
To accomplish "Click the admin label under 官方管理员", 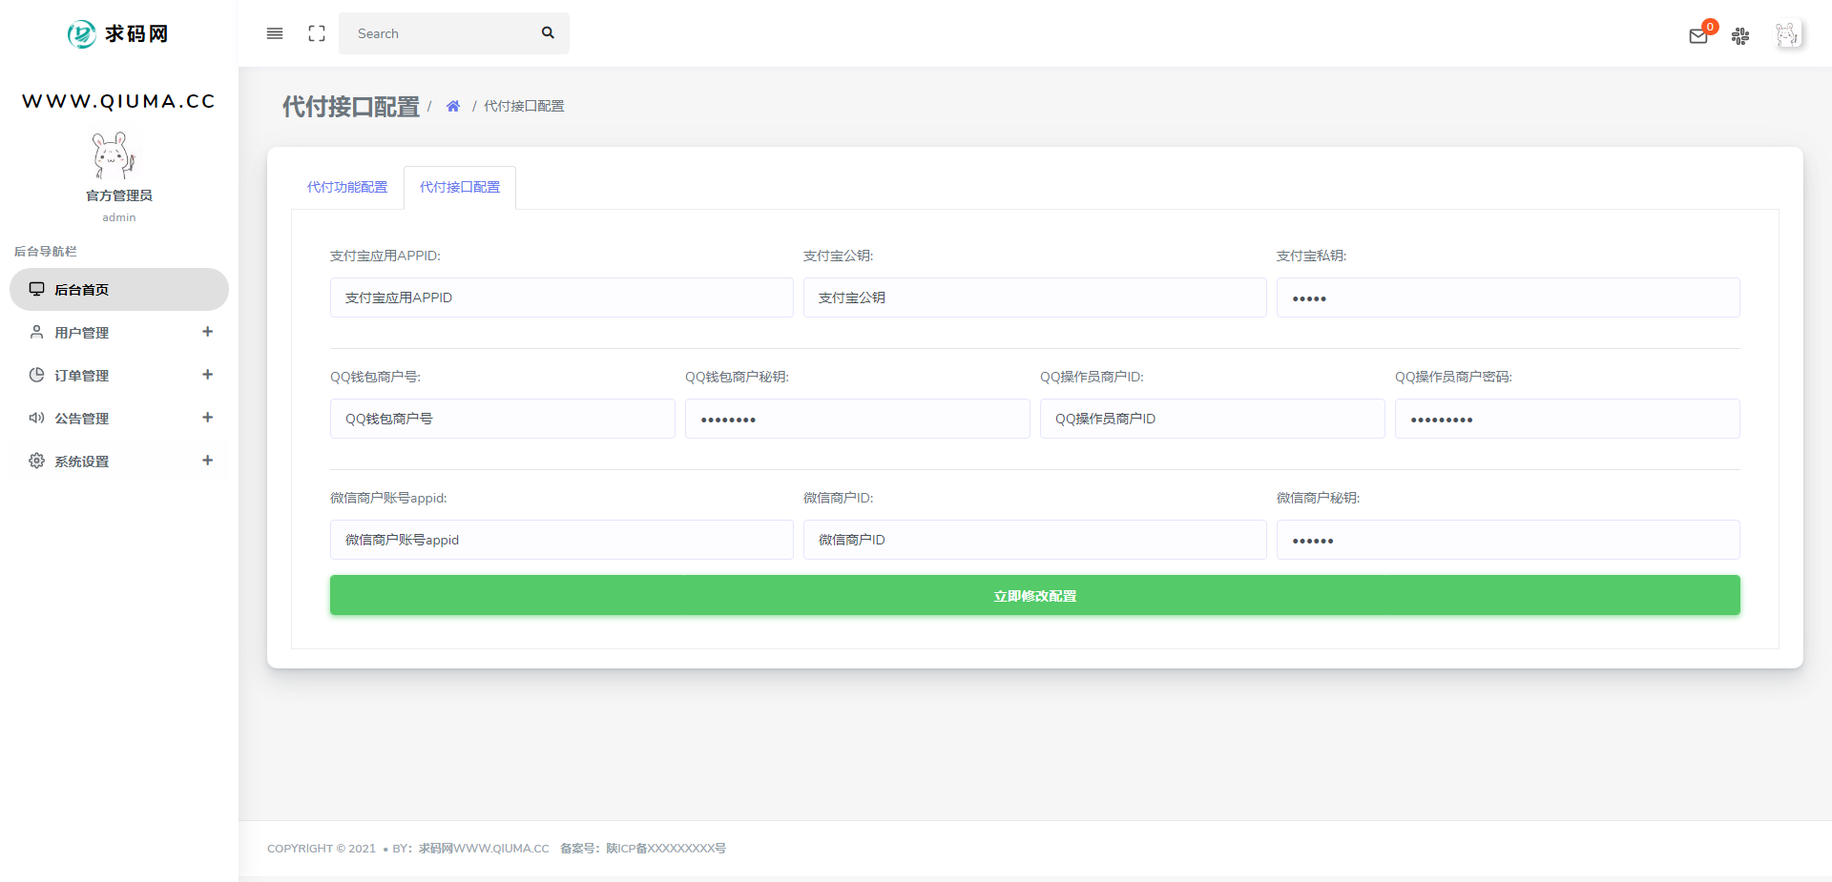I will (119, 217).
